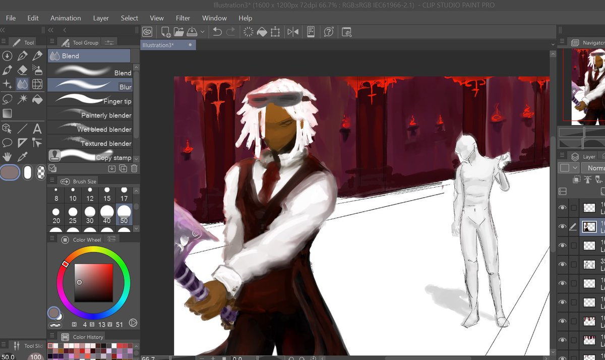605x360 pixels.
Task: Open the Animation menu
Action: pos(66,18)
